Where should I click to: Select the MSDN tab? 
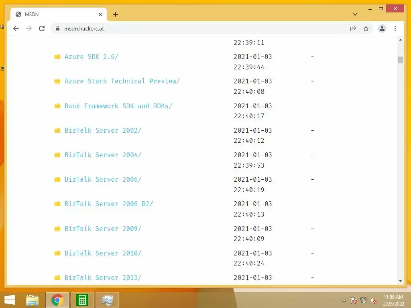[x=59, y=14]
